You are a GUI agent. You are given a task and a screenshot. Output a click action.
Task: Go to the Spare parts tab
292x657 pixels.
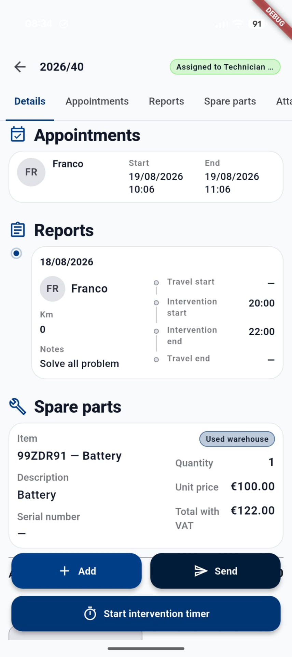tap(230, 101)
